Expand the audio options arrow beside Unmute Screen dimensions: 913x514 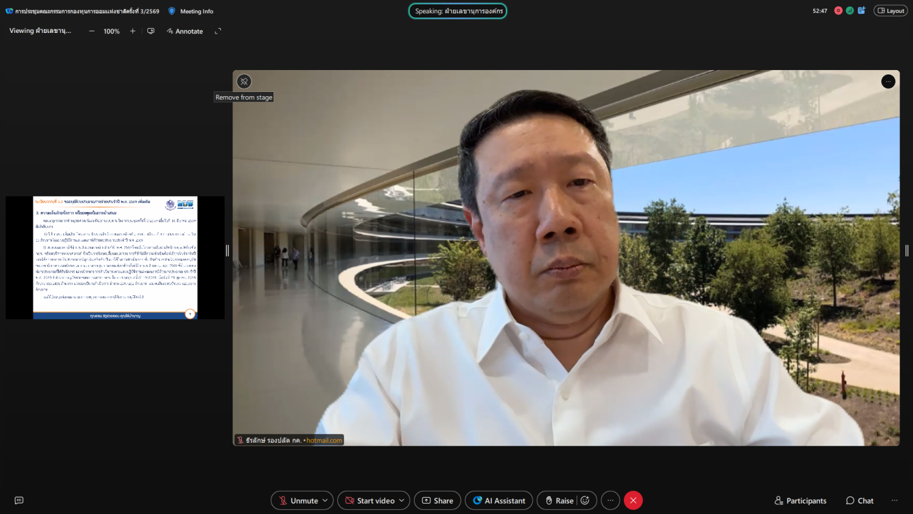pos(325,501)
